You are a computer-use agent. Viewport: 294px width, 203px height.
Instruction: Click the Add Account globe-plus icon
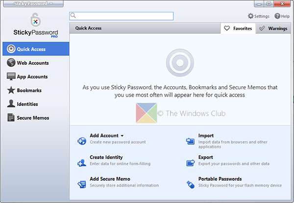[x=82, y=141]
